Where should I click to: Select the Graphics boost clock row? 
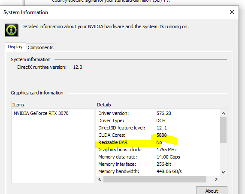[158, 150]
